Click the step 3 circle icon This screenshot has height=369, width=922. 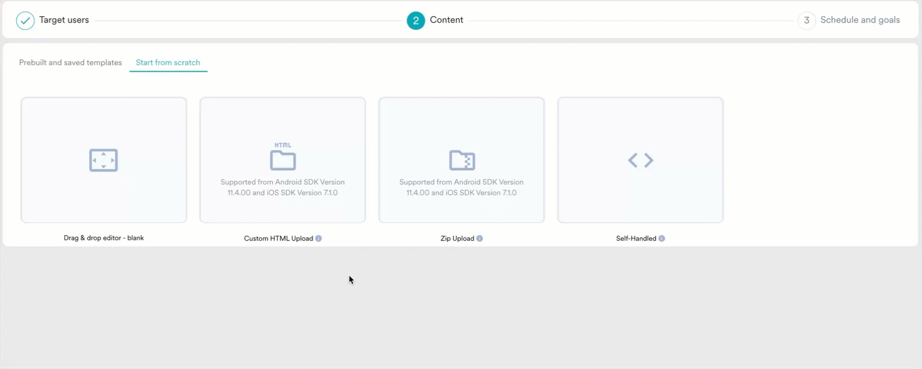(806, 20)
